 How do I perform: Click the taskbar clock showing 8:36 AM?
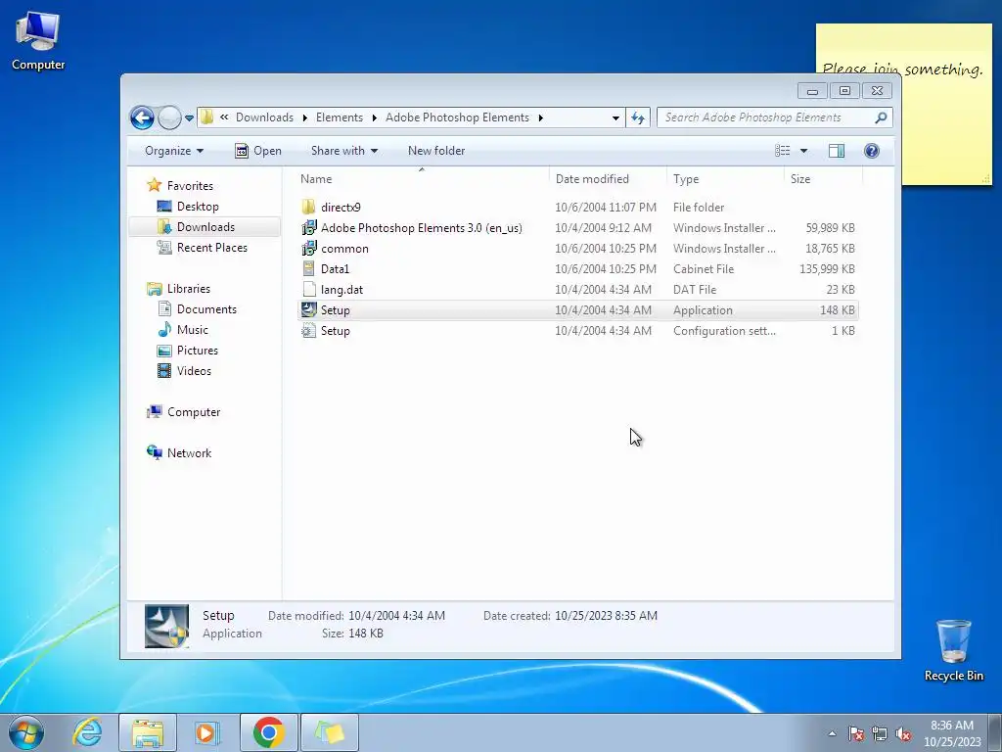pyautogui.click(x=951, y=732)
